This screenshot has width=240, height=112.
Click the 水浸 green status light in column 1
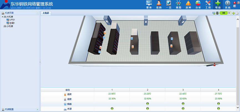112,108
